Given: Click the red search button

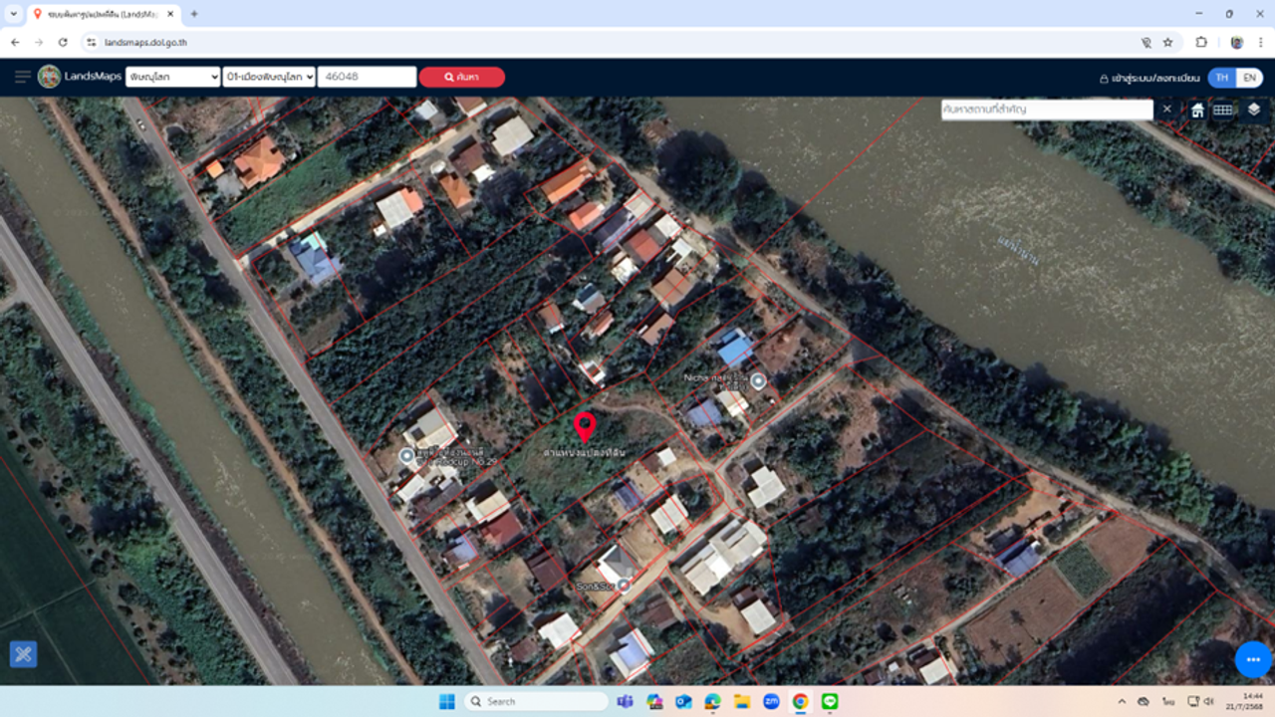Looking at the screenshot, I should click(x=461, y=77).
